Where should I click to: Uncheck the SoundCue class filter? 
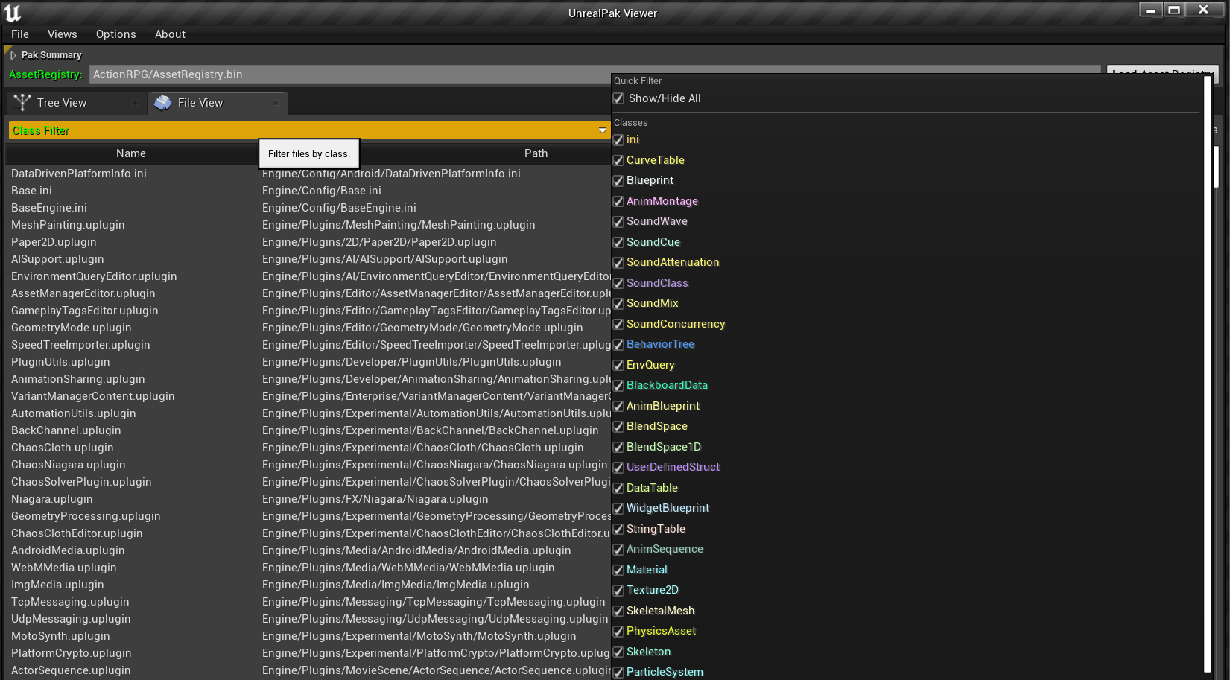[618, 242]
